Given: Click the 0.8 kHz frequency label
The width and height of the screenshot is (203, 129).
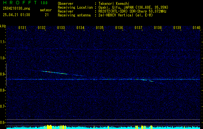Looking at the screenshot, I should (3, 90).
